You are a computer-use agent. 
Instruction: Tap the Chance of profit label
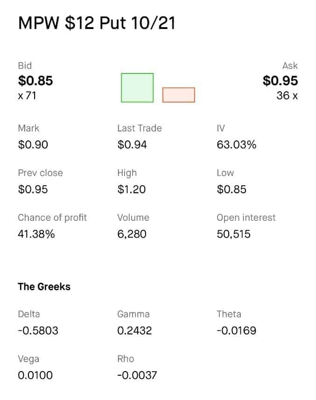(52, 218)
